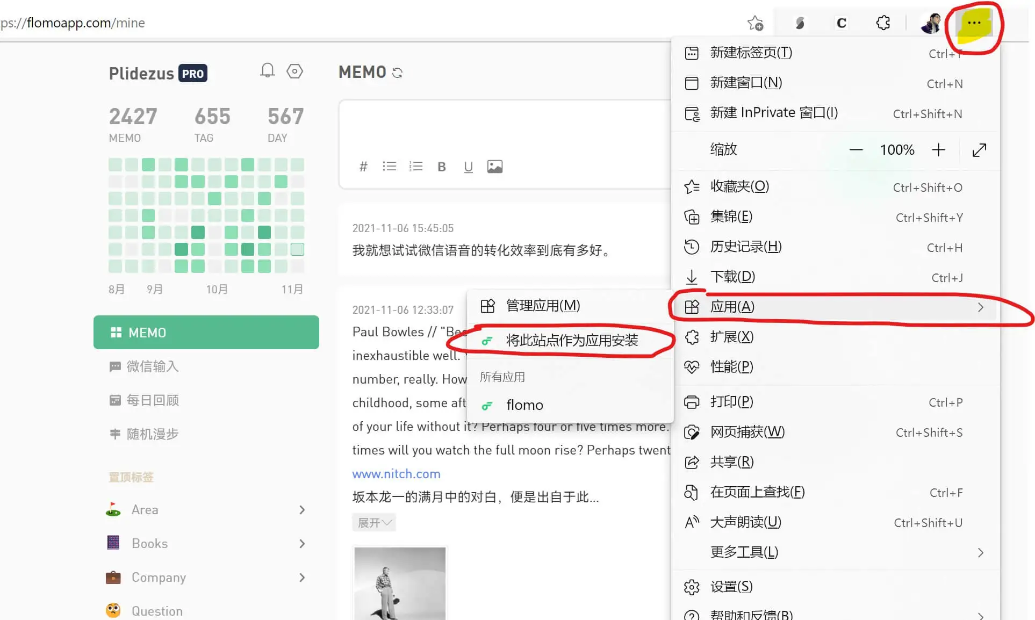Click the notification bell icon
1035x620 pixels.
click(x=267, y=71)
